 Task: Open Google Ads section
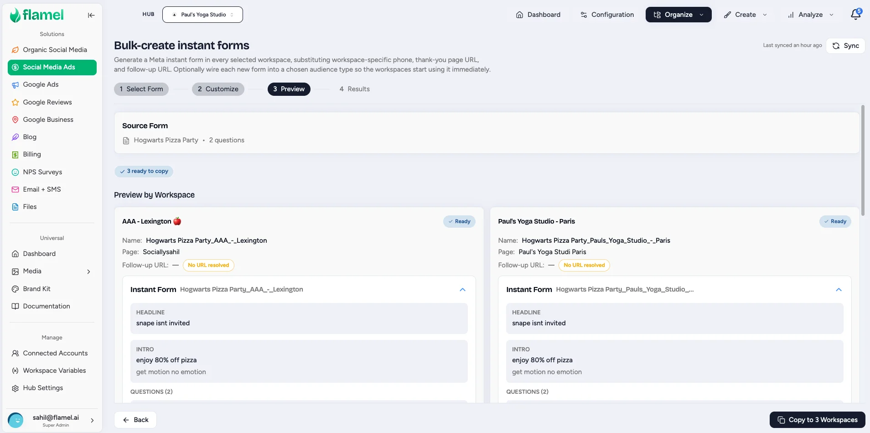click(x=52, y=84)
